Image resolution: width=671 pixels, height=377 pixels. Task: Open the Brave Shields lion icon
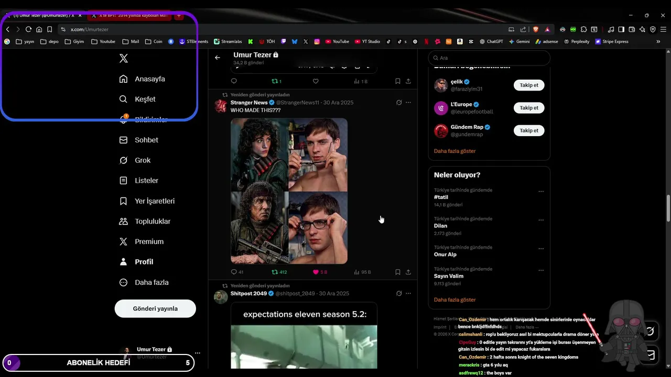pyautogui.click(x=536, y=29)
